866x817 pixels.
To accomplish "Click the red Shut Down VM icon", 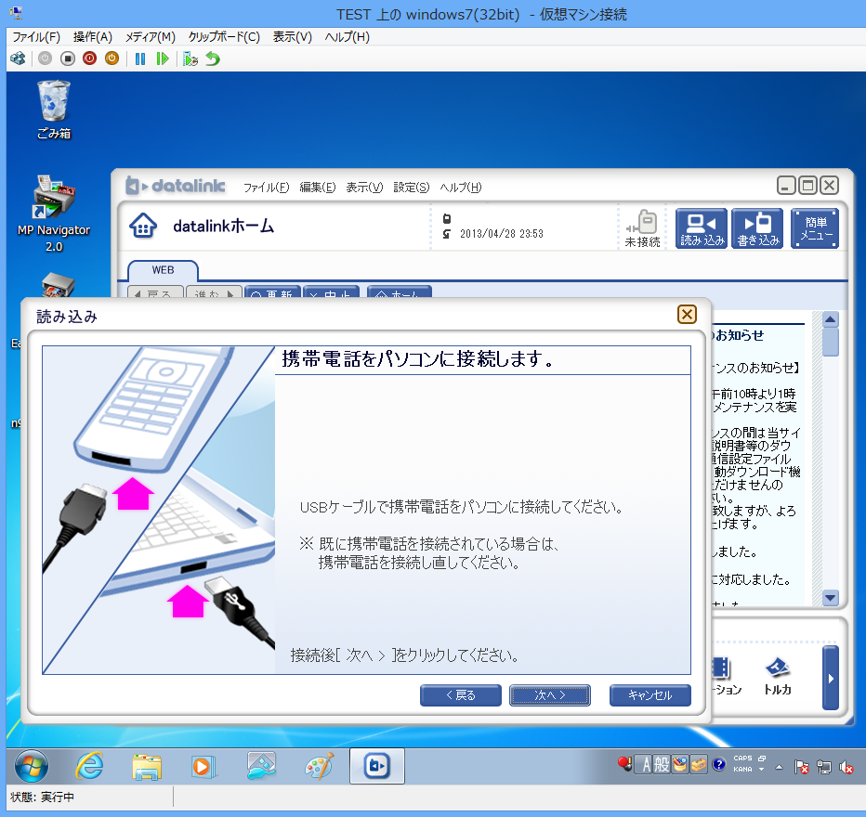I will coord(89,58).
